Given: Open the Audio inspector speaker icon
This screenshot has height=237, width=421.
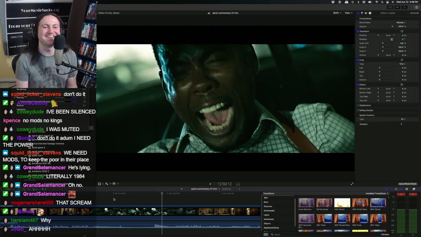Looking at the screenshot, I should pos(366,13).
